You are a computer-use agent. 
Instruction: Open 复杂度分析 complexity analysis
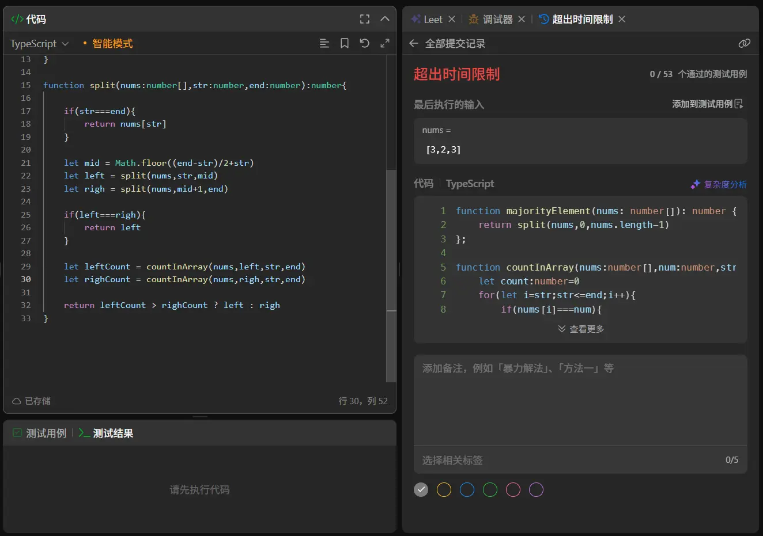click(x=719, y=184)
